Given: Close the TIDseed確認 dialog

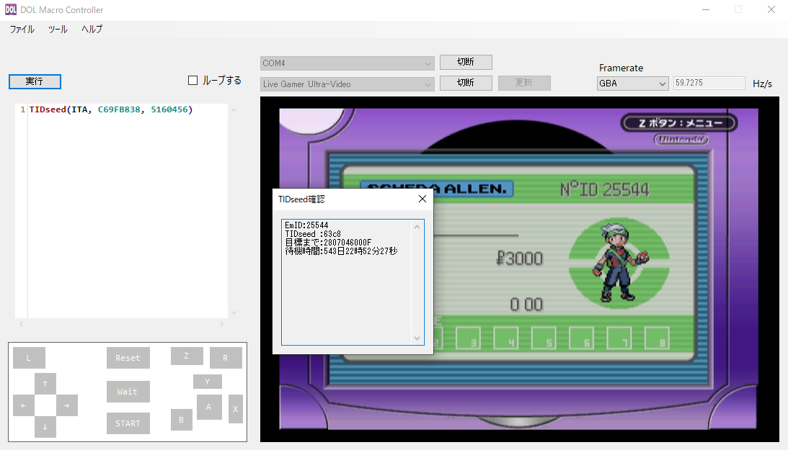Looking at the screenshot, I should click(422, 199).
